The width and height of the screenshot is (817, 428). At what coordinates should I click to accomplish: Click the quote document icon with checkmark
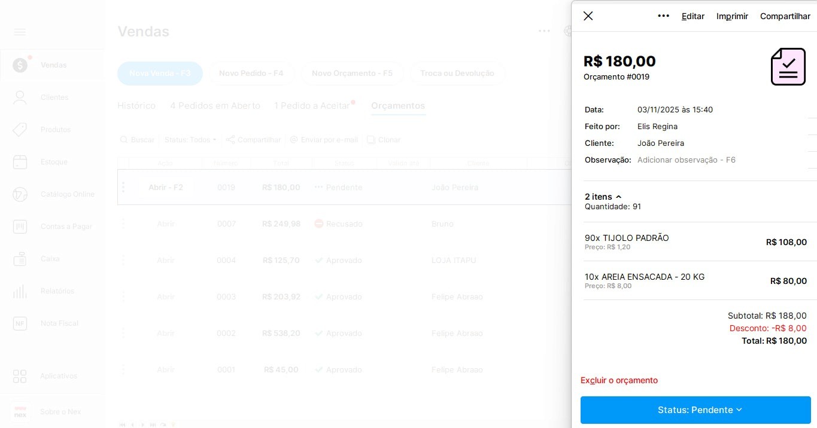[x=788, y=66]
